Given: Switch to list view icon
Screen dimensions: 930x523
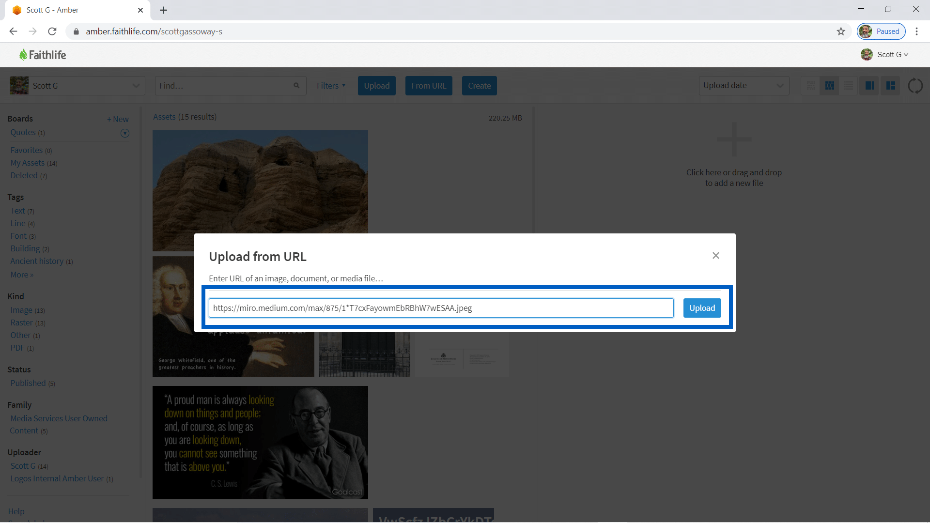Looking at the screenshot, I should click(849, 86).
